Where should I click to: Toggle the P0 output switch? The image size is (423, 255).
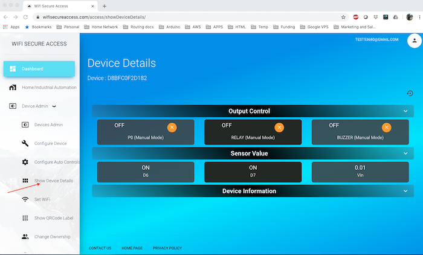(x=172, y=127)
